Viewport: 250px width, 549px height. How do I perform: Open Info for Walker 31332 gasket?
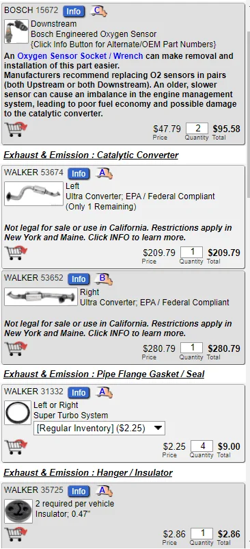click(79, 393)
